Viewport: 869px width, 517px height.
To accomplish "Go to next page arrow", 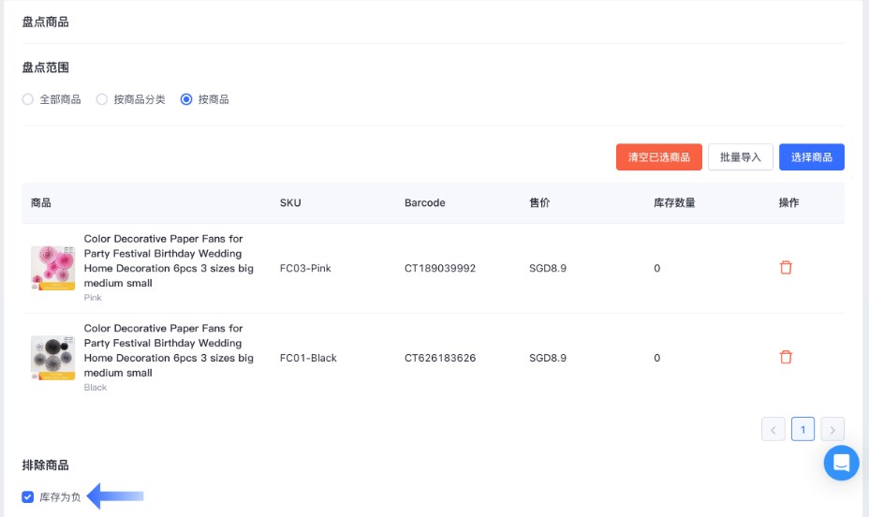I will 832,429.
